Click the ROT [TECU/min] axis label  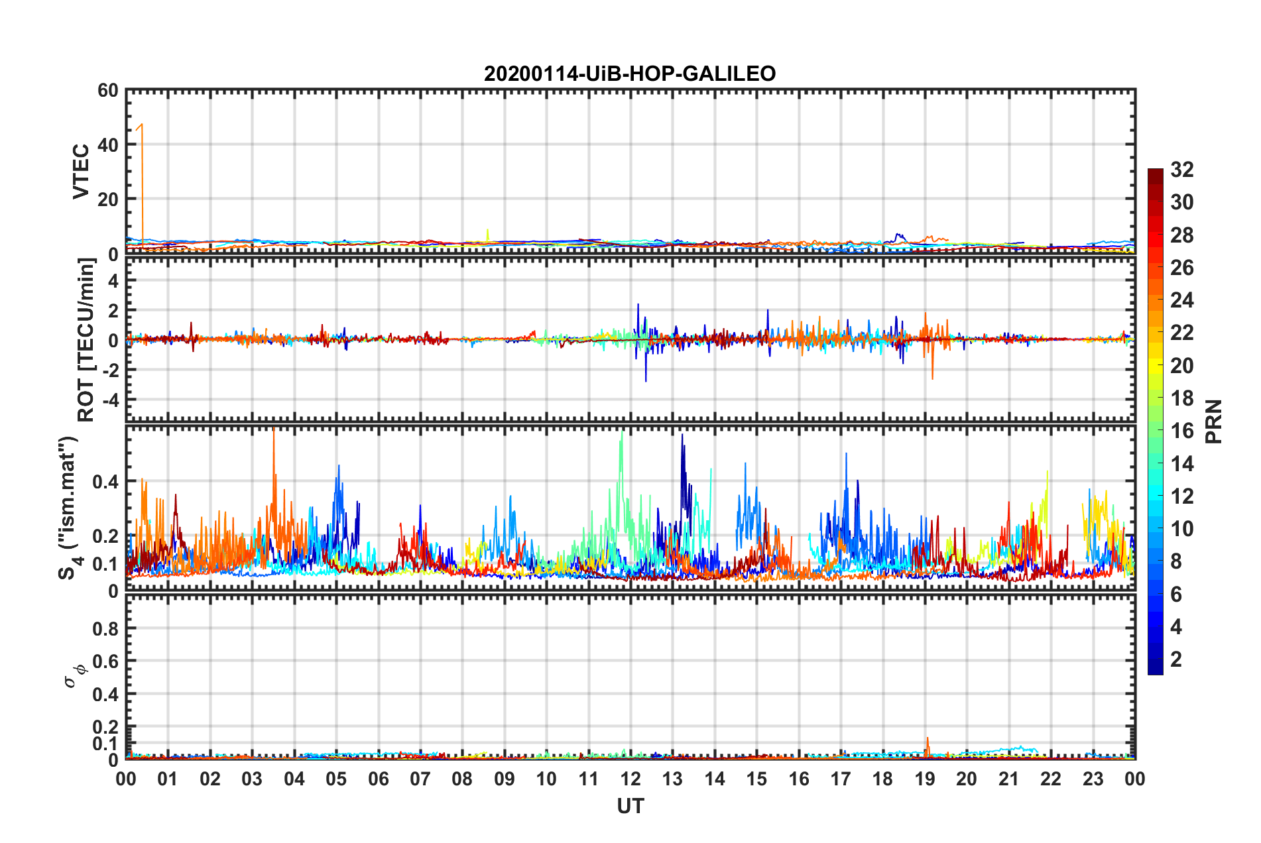pyautogui.click(x=86, y=340)
